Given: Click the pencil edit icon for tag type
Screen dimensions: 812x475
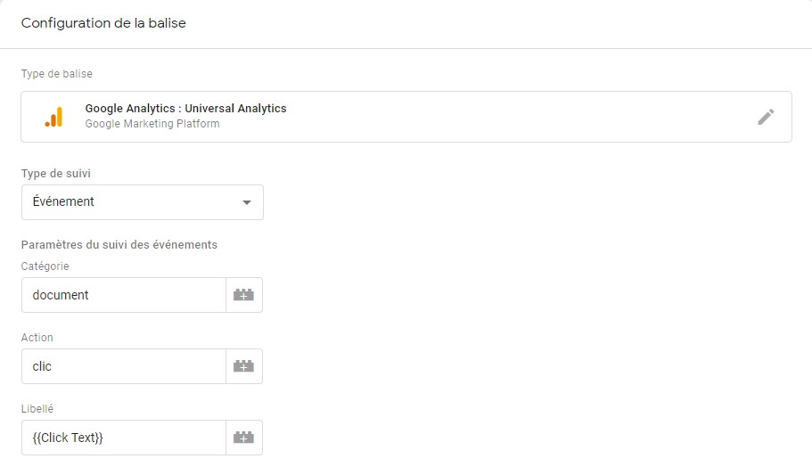Looking at the screenshot, I should pyautogui.click(x=766, y=117).
